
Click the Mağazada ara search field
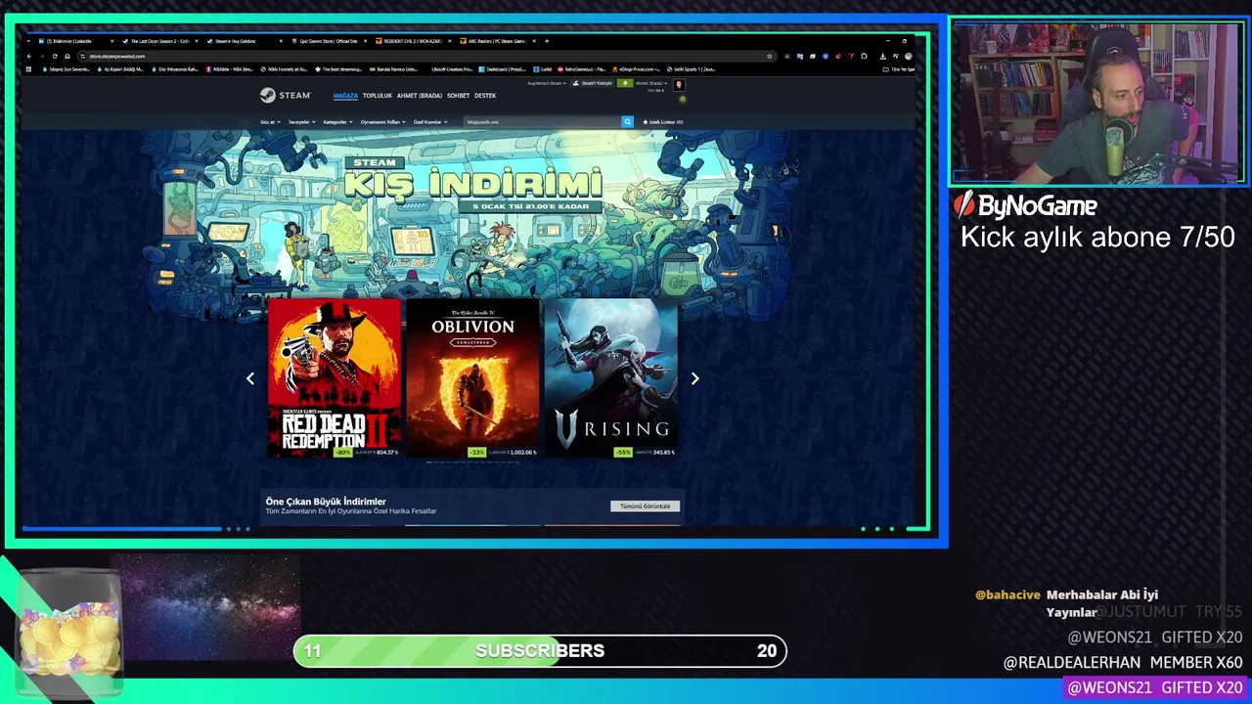[543, 122]
